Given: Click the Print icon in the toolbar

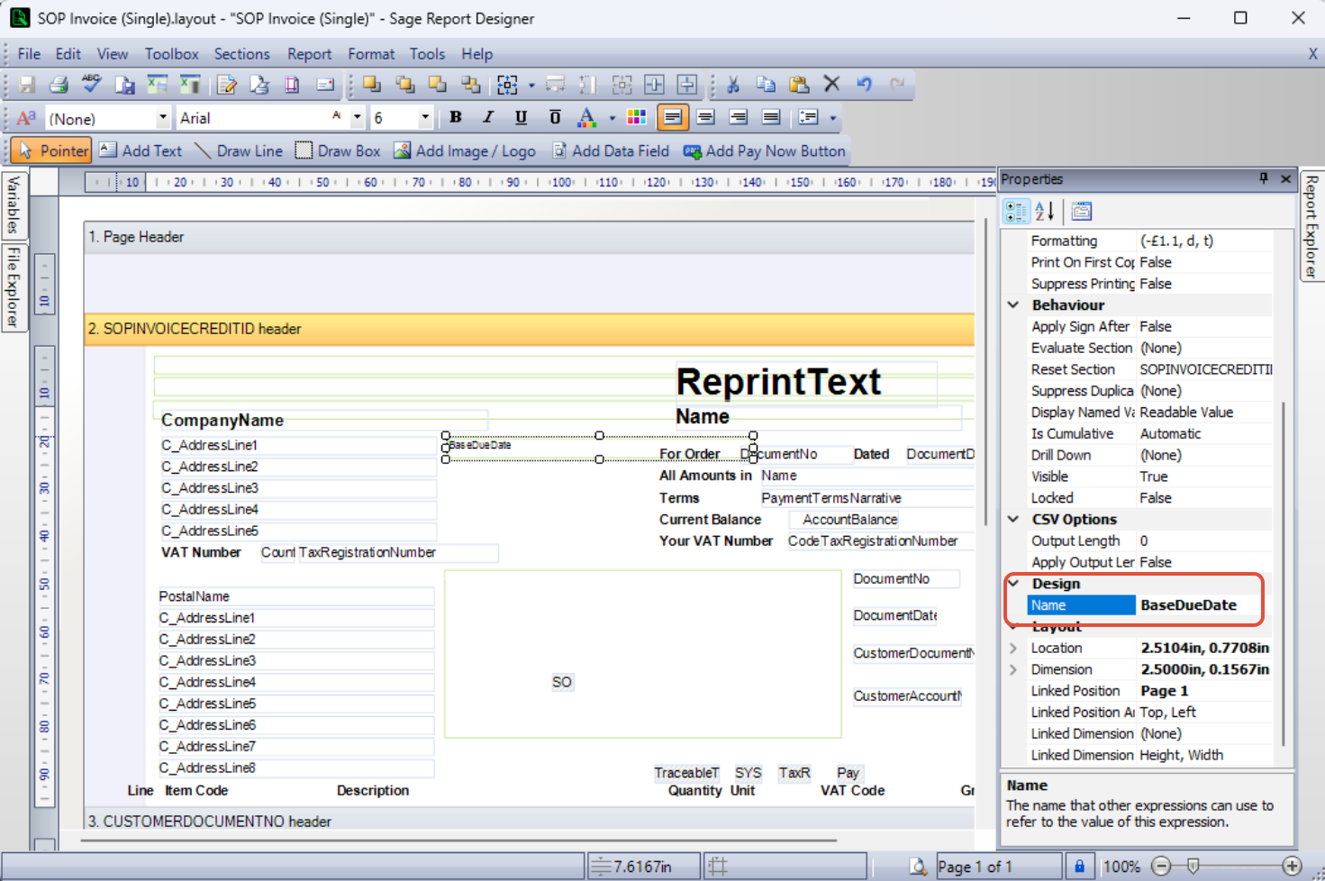Looking at the screenshot, I should pyautogui.click(x=59, y=85).
